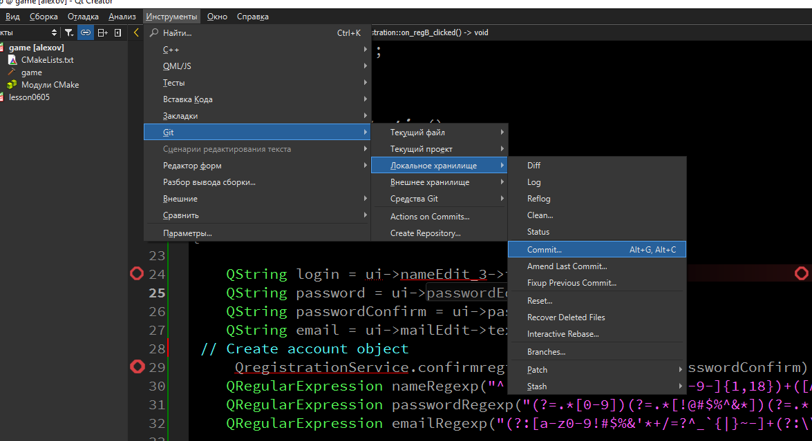The height and width of the screenshot is (441, 812).
Task: Expand the C++ submenu
Action: [x=257, y=50]
